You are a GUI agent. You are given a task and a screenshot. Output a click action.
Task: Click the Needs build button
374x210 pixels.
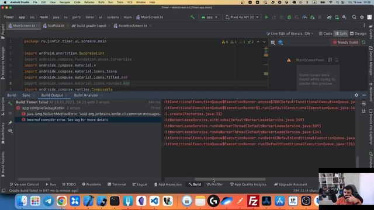[x=345, y=43]
